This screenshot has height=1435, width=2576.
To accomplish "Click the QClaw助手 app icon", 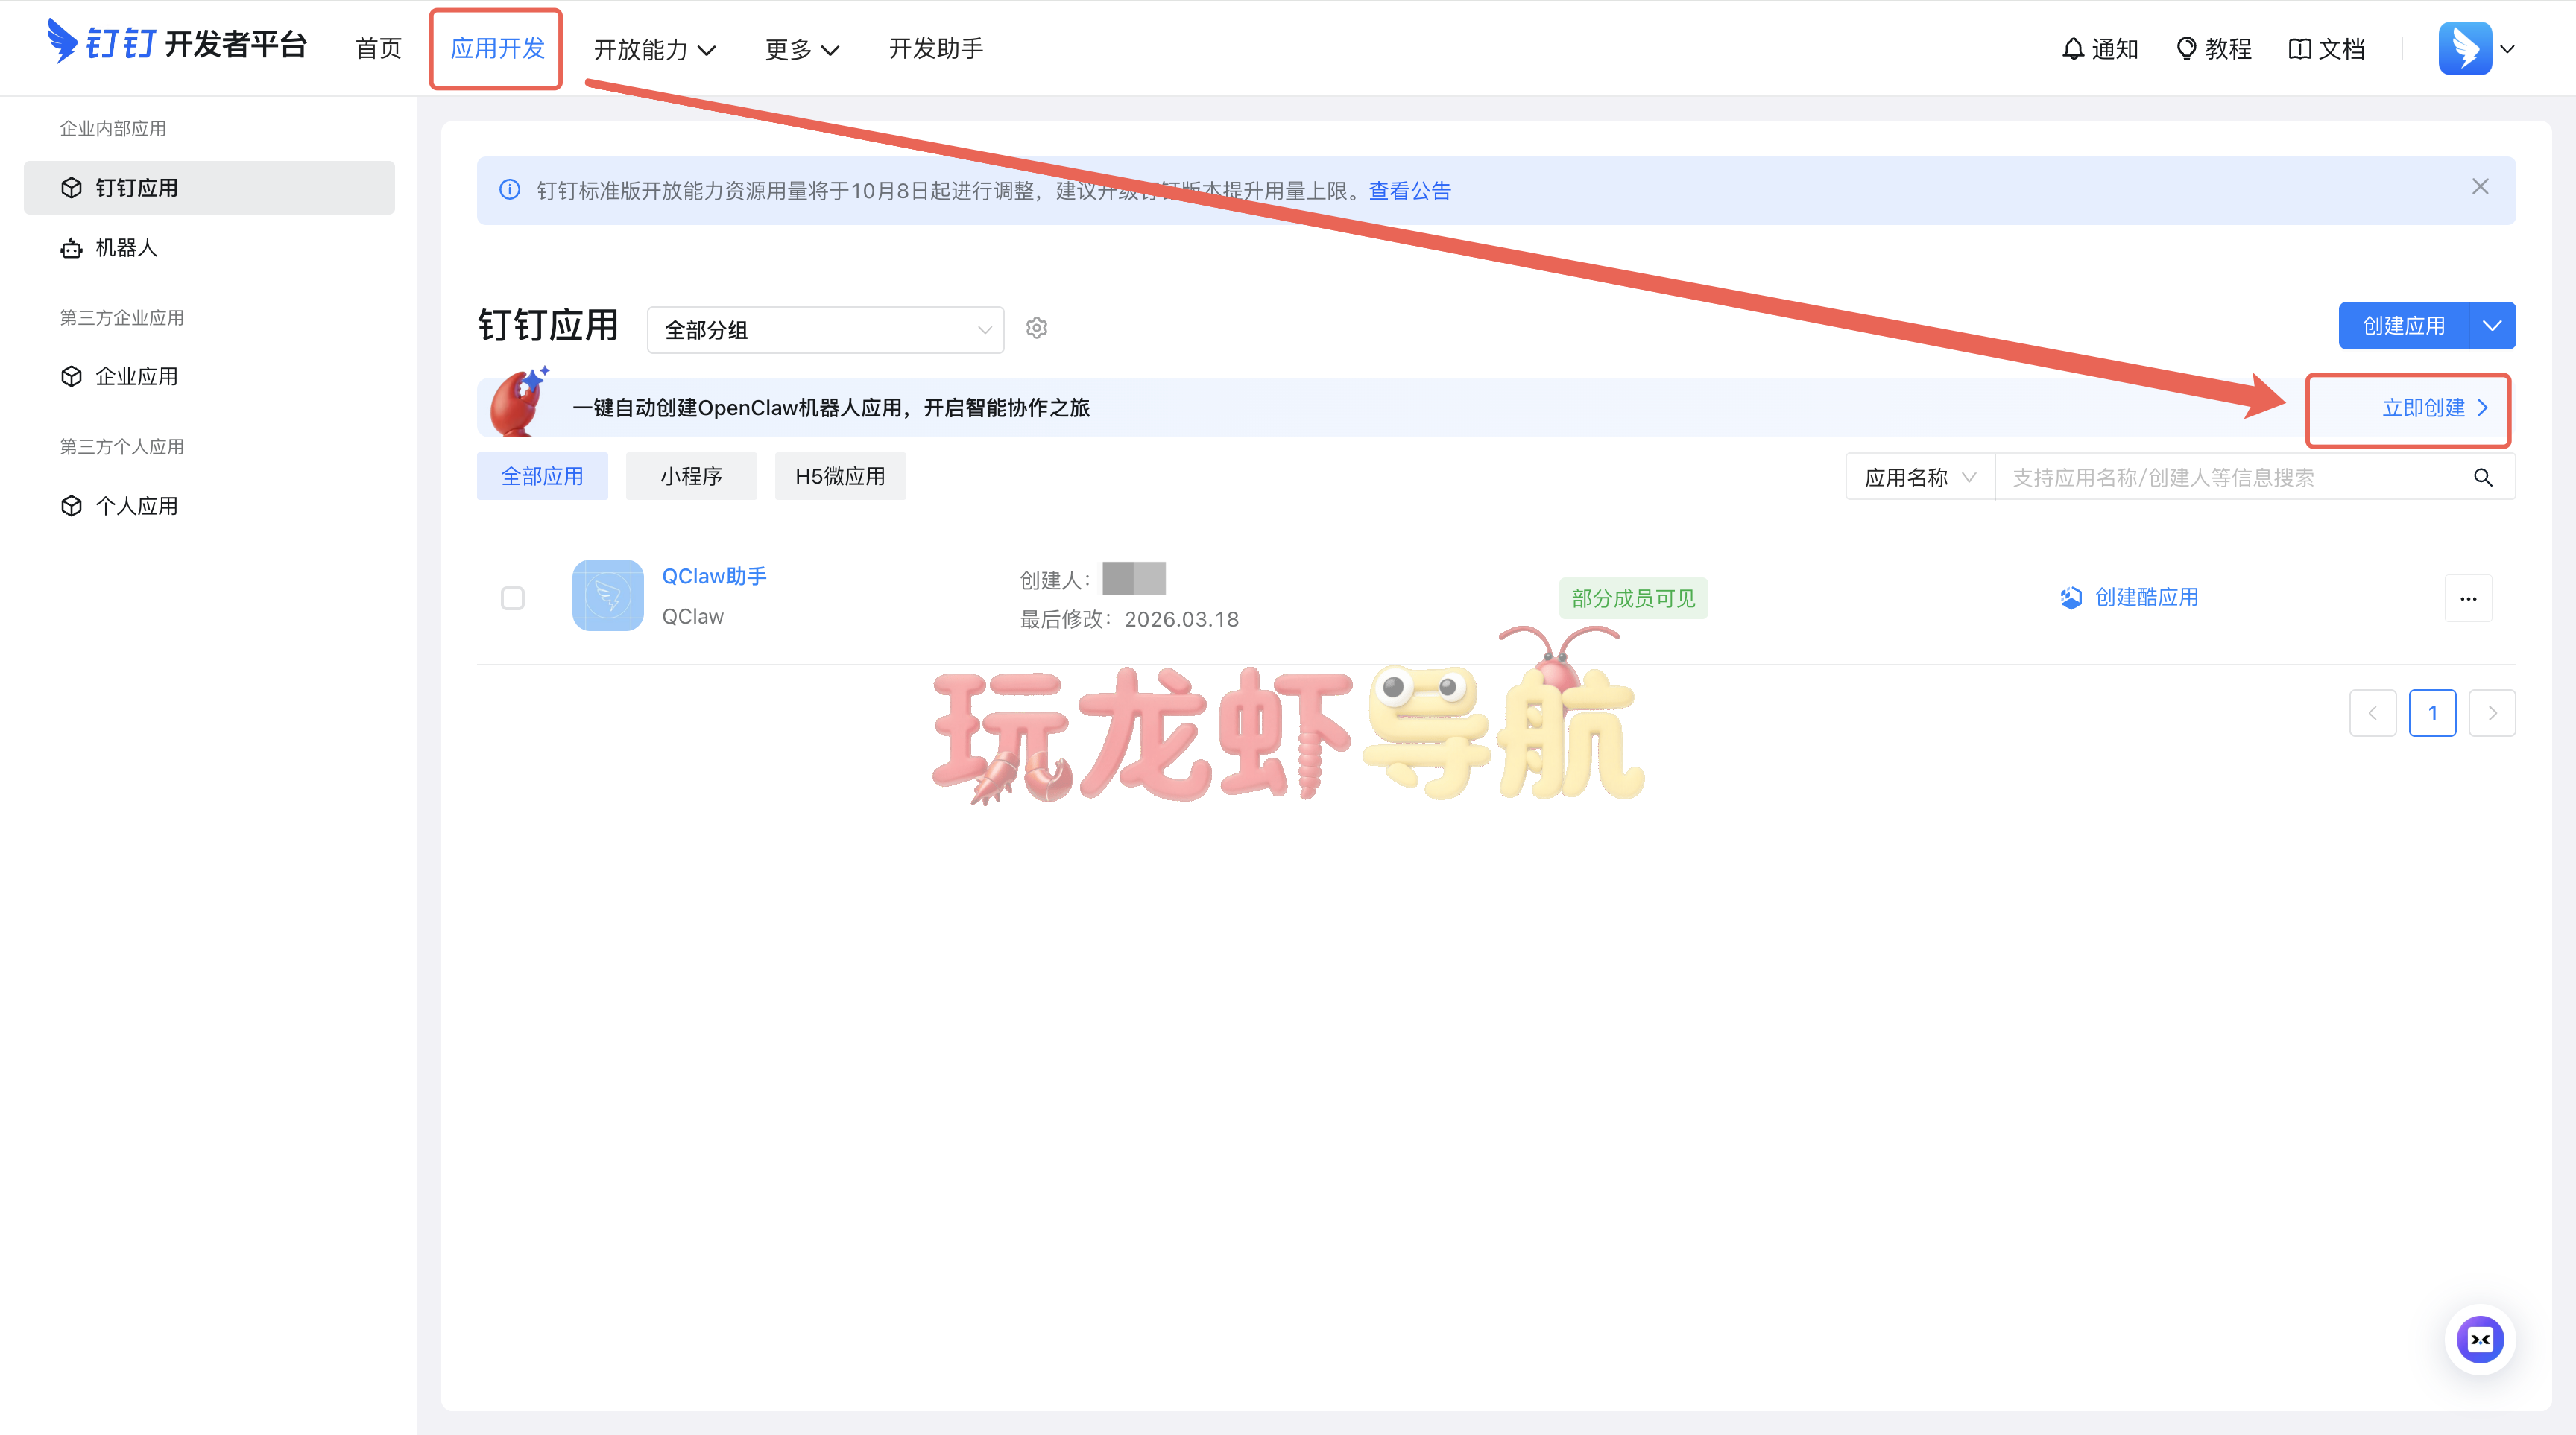I will click(x=608, y=595).
